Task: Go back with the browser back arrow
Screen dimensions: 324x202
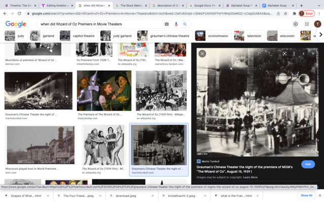Action: point(5,14)
